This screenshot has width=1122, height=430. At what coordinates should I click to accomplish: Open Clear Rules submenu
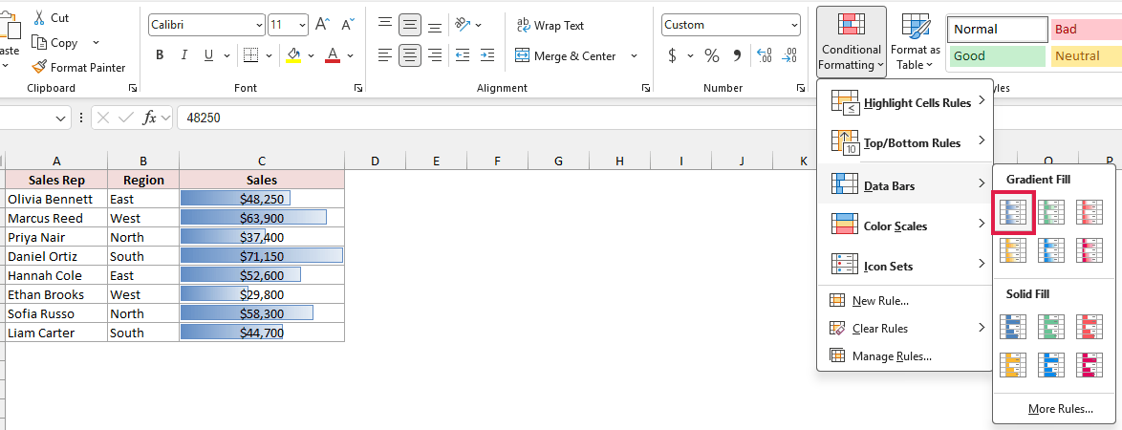pos(904,329)
